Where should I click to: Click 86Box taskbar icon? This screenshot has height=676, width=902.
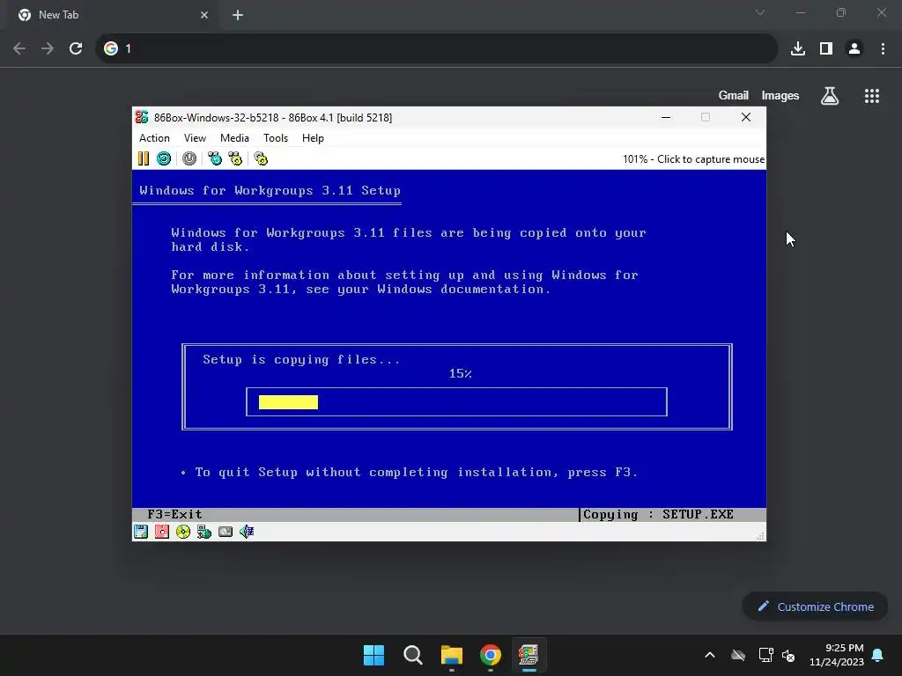(529, 655)
